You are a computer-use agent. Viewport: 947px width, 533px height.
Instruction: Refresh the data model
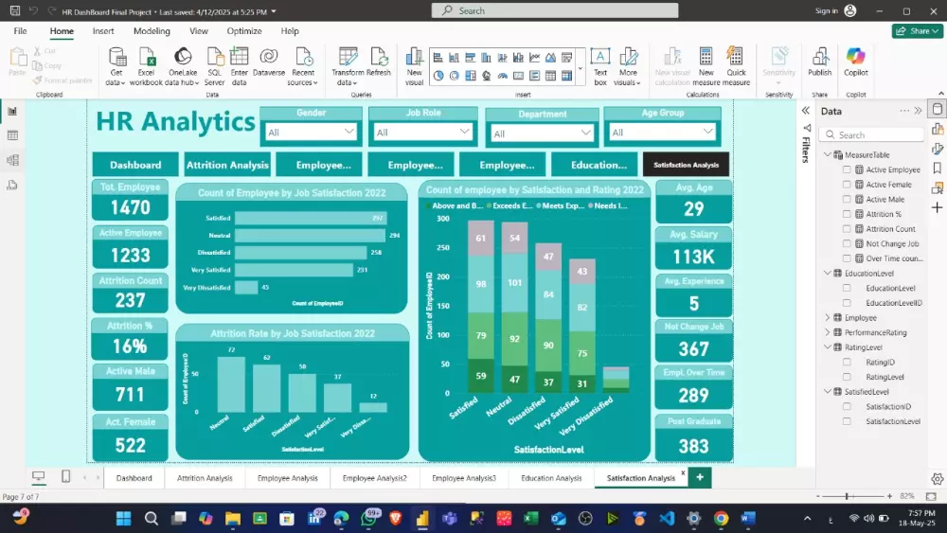coord(379,62)
